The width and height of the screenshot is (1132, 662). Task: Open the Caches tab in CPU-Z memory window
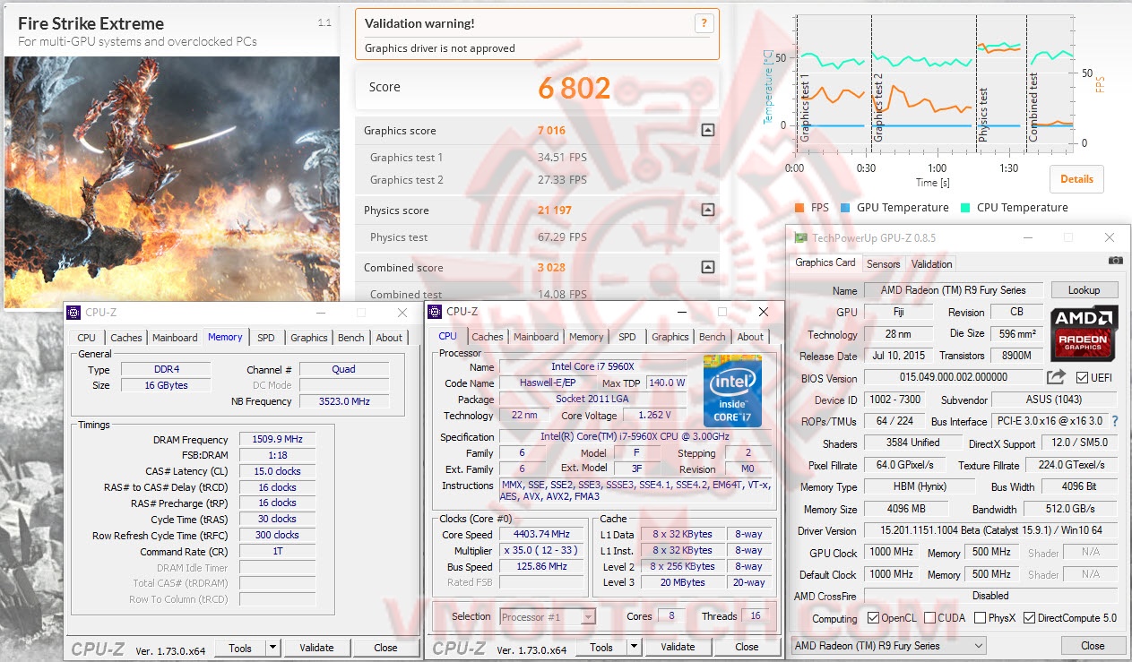(x=125, y=338)
